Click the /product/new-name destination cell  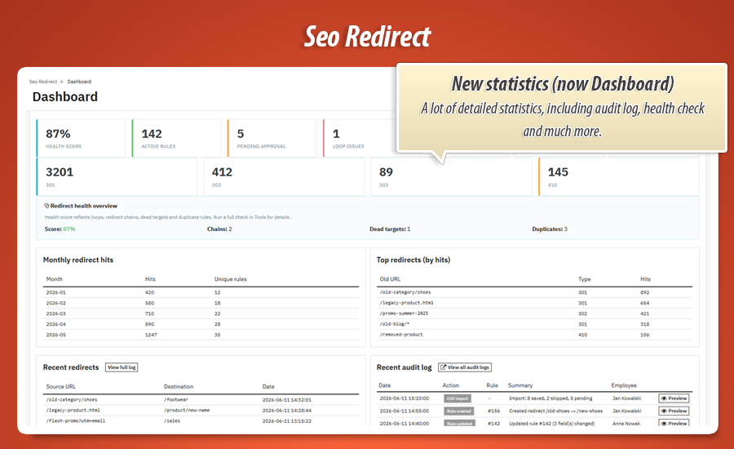(187, 410)
